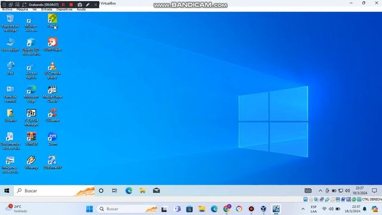Stop the Bandicam recording
The image size is (382, 215).
click(71, 5)
